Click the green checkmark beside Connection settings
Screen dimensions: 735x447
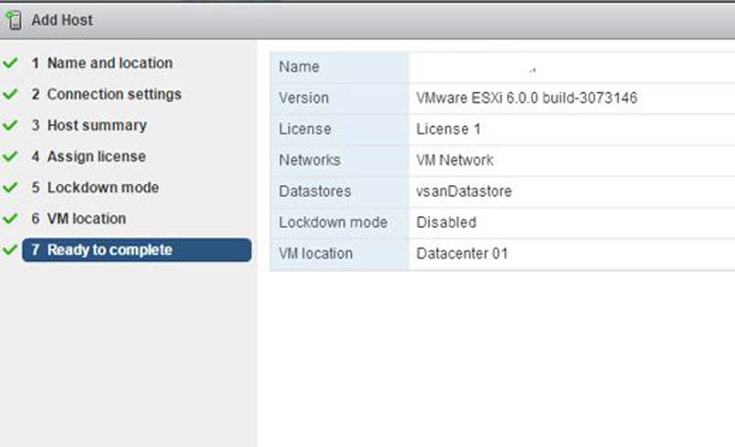pyautogui.click(x=11, y=95)
